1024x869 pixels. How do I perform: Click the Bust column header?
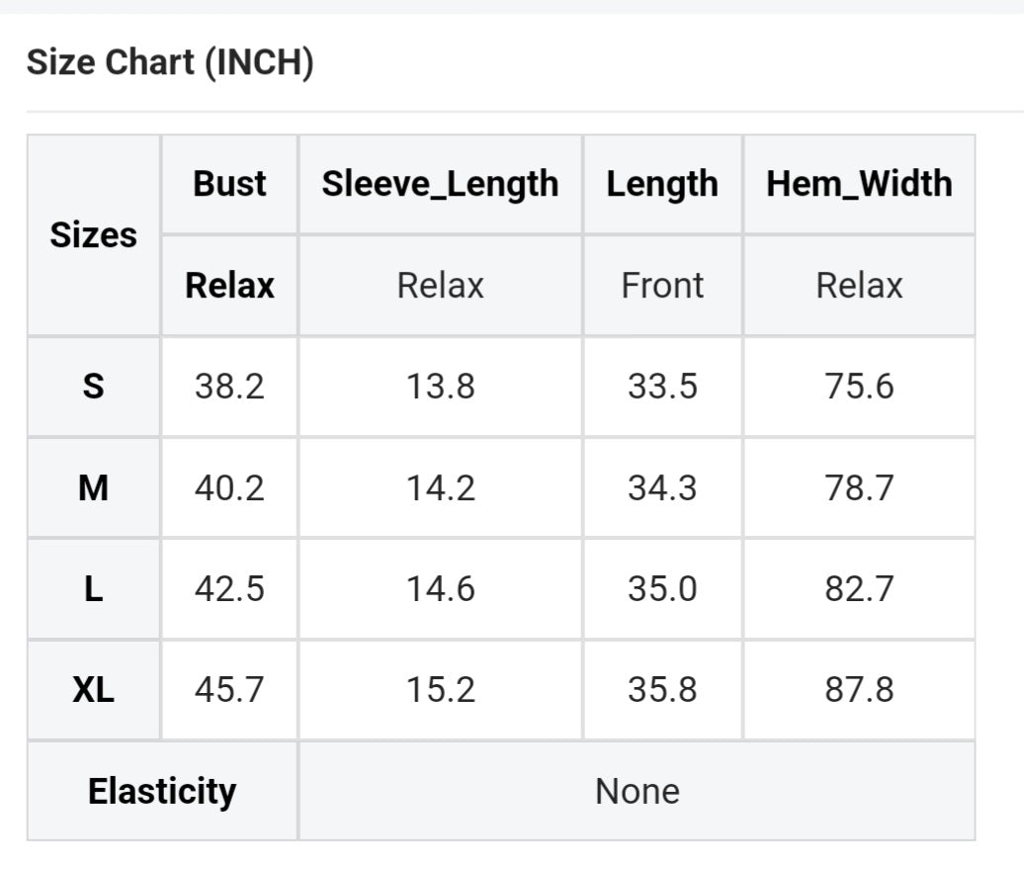click(229, 184)
